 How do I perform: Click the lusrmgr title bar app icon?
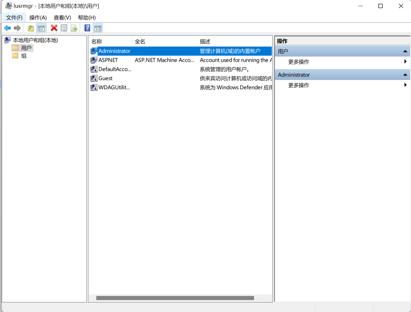[8, 6]
